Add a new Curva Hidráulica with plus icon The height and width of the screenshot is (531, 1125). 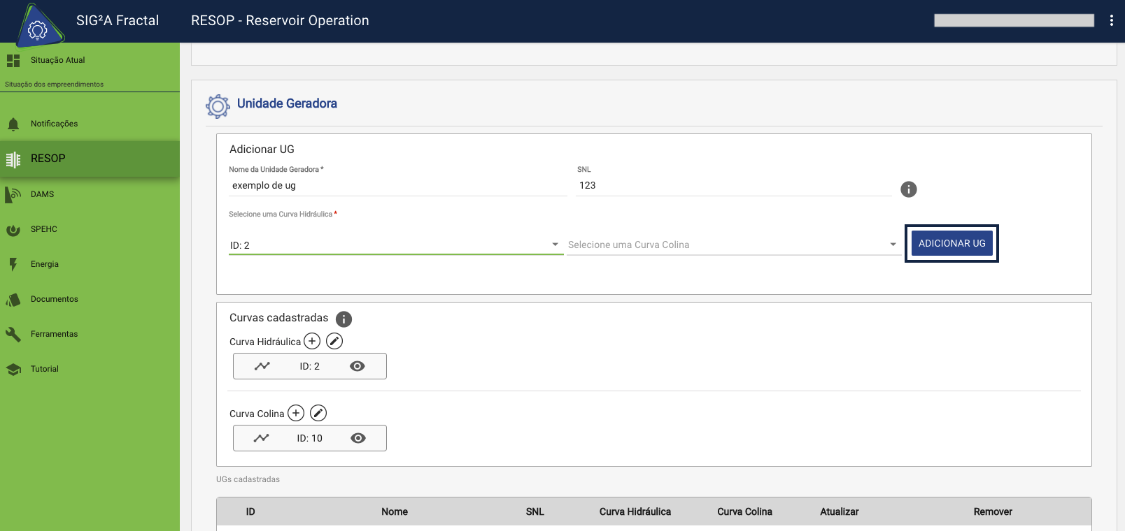(x=312, y=341)
